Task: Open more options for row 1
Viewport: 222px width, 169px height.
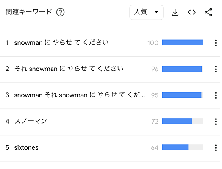Action: (x=216, y=43)
